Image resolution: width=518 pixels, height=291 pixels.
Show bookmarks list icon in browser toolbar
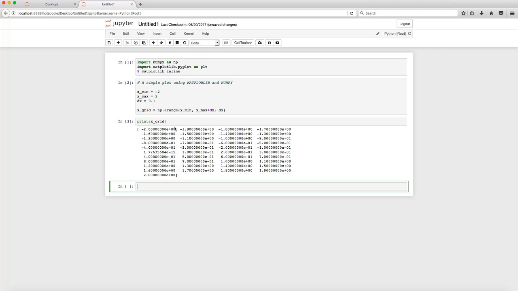472,13
